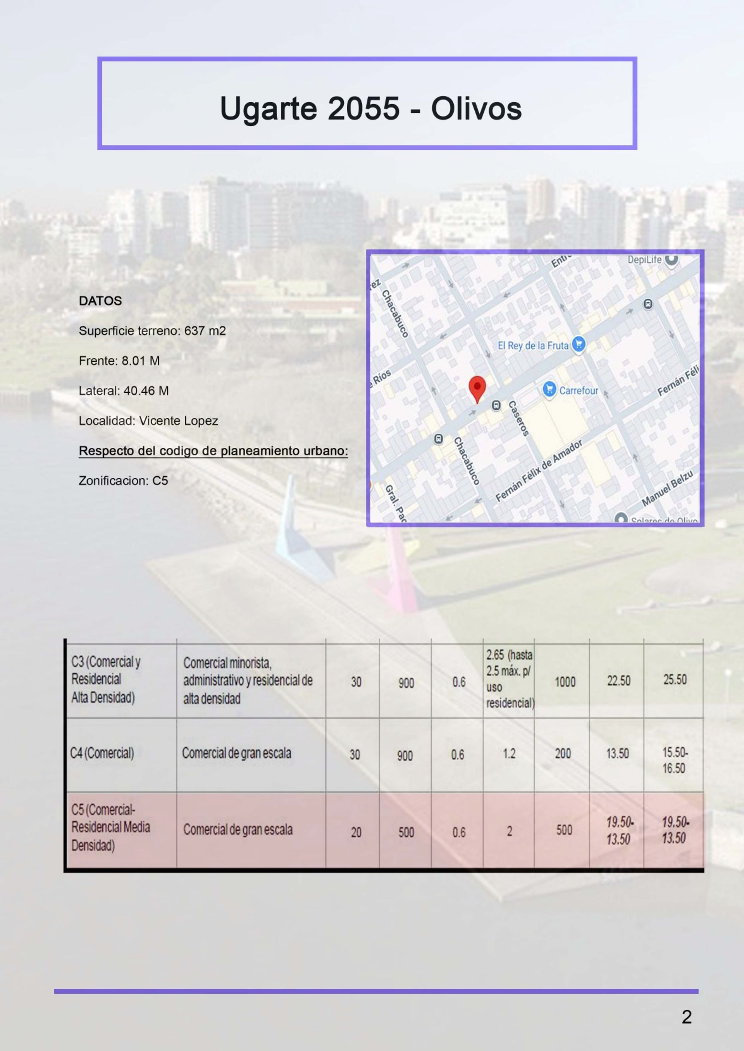Image resolution: width=744 pixels, height=1051 pixels.
Task: Click 'Superficie terreno: 637 m2' line
Action: pyautogui.click(x=152, y=331)
